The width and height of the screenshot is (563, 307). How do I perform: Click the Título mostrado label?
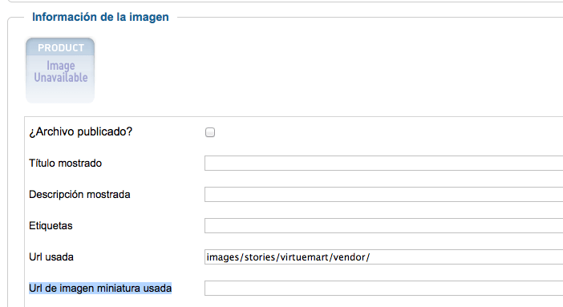65,163
